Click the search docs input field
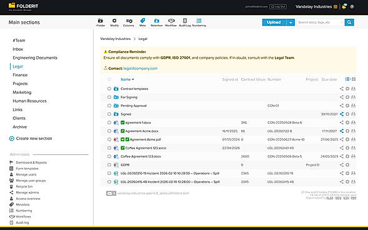368x230 pixels. click(319, 22)
